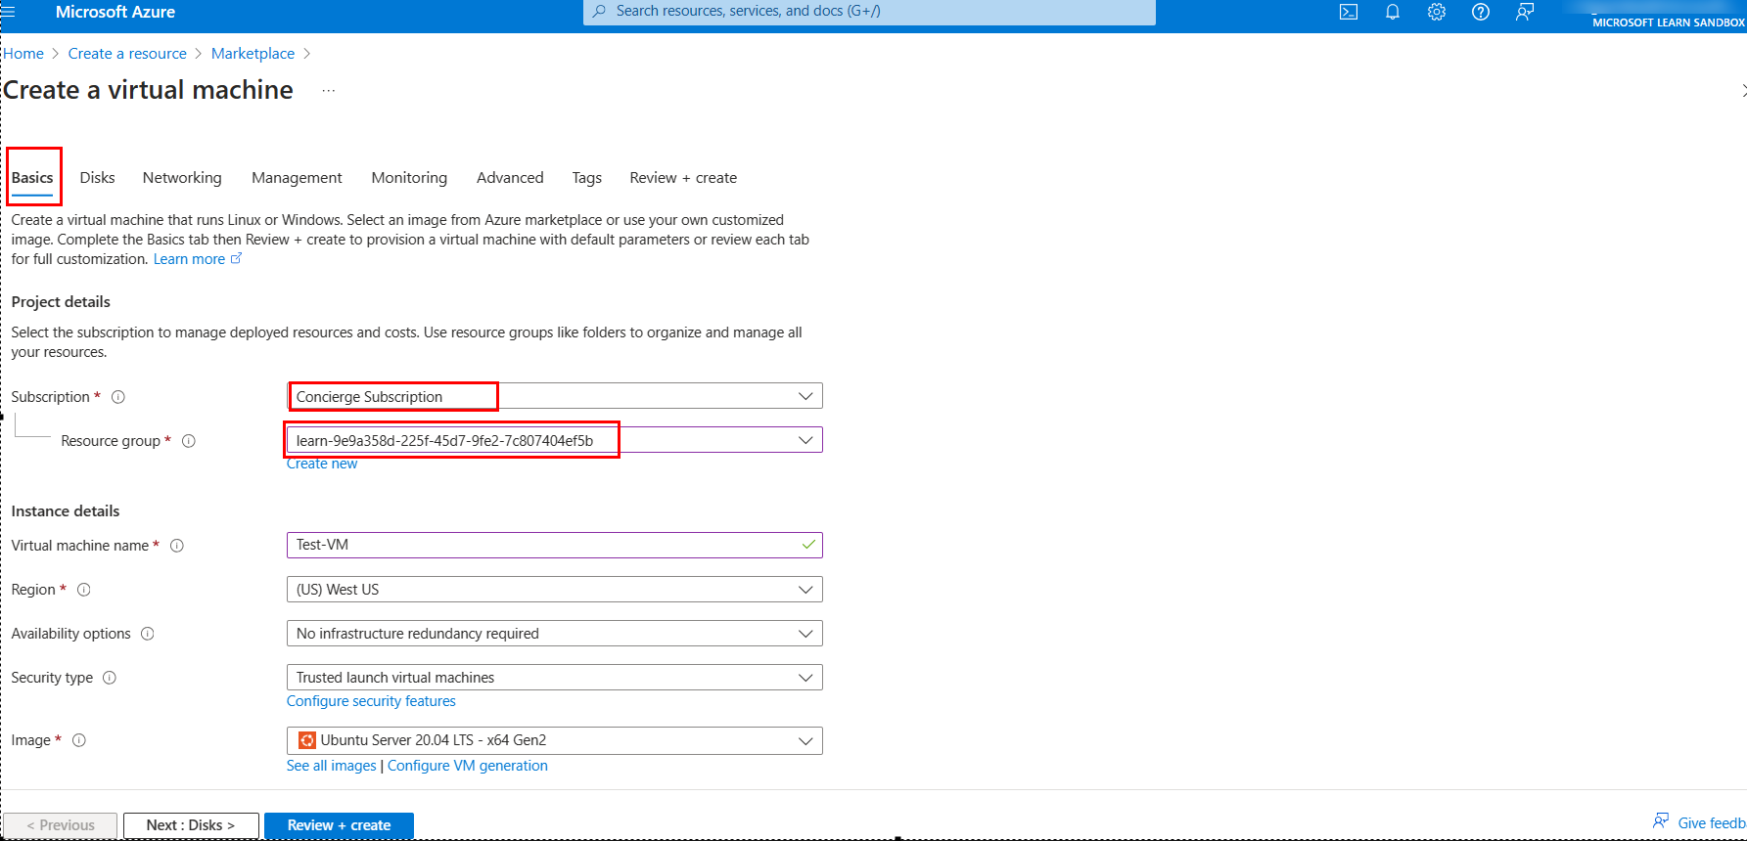1747x841 pixels.
Task: Open the help question mark menu
Action: pyautogui.click(x=1481, y=12)
